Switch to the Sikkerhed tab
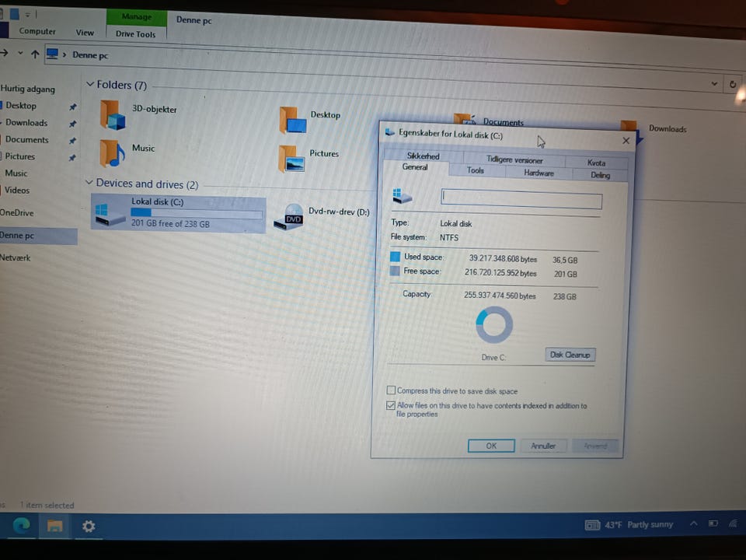The height and width of the screenshot is (560, 746). pos(423,156)
